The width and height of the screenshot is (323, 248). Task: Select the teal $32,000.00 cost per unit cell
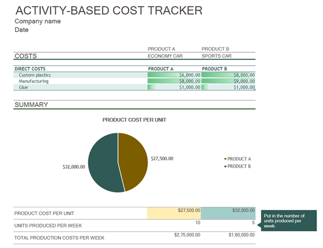(x=228, y=213)
